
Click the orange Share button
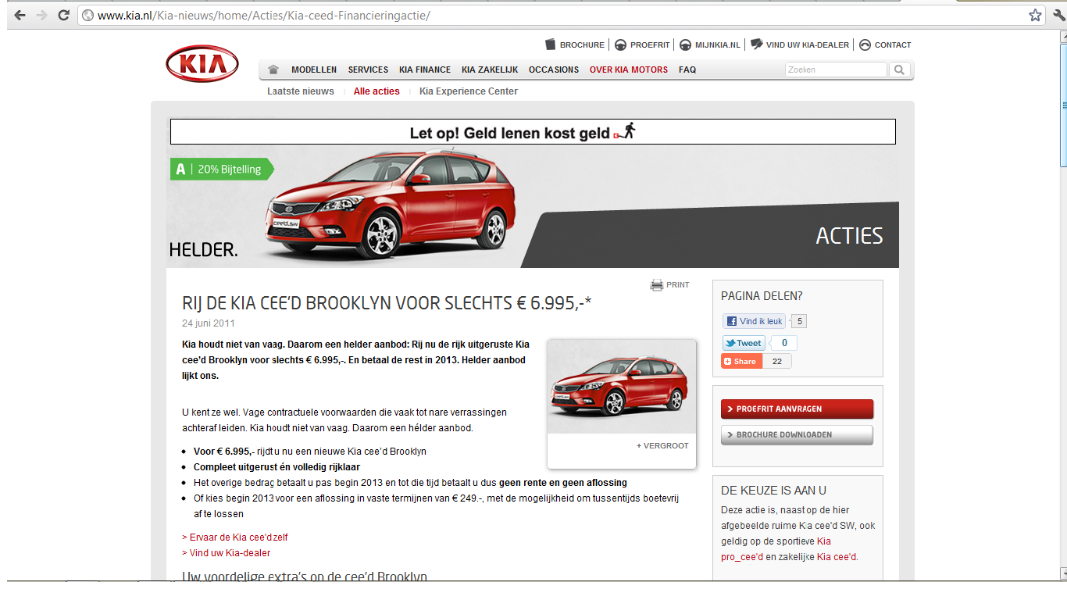pyautogui.click(x=741, y=361)
